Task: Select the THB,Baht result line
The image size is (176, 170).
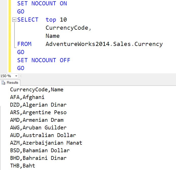Action: click(23, 166)
